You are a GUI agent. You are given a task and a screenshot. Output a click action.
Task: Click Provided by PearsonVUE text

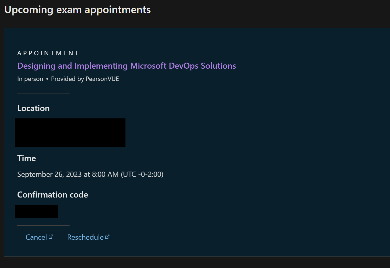tap(85, 79)
